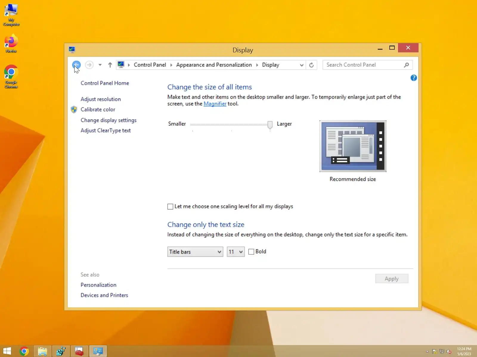Image resolution: width=477 pixels, height=357 pixels.
Task: Go back using the blue Back arrow
Action: coord(76,65)
